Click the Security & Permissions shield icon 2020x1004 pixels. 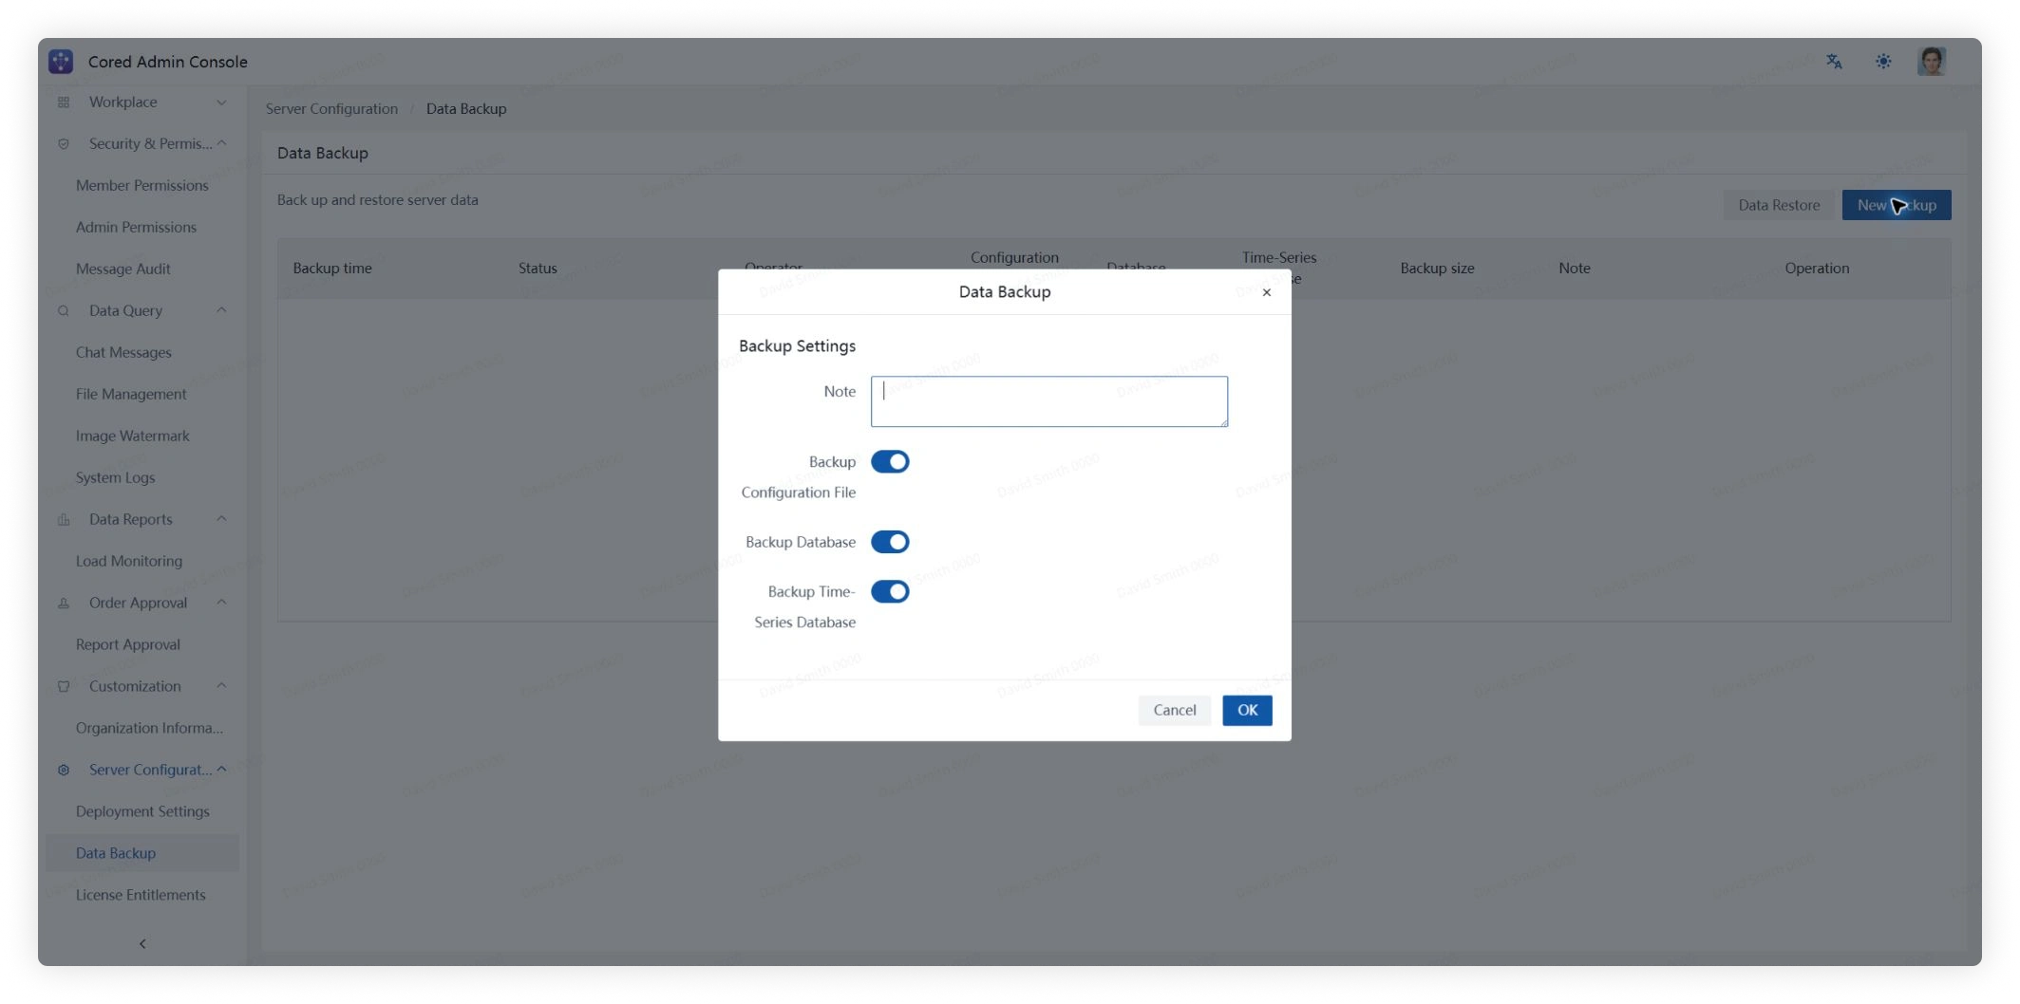(x=64, y=144)
